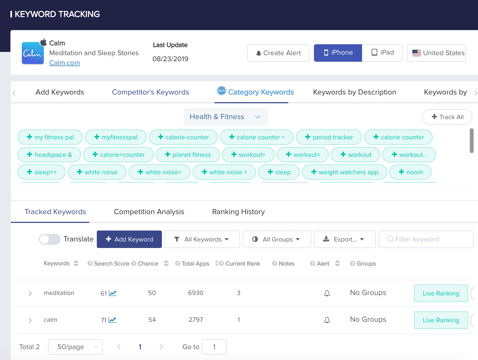The width and height of the screenshot is (478, 360).
Task: Add the 'sleep++' keyword
Action: pyautogui.click(x=42, y=172)
